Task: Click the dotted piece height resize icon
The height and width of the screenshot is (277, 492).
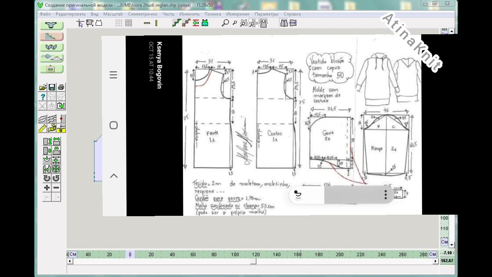Action: click(x=47, y=151)
